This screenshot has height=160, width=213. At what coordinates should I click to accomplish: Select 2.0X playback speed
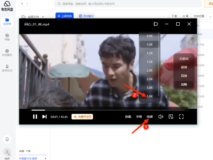click(150, 71)
